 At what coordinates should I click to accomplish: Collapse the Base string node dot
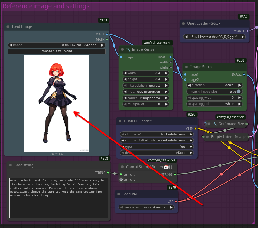[10, 165]
